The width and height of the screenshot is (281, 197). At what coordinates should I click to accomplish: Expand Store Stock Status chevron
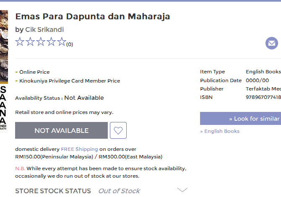coord(182,190)
